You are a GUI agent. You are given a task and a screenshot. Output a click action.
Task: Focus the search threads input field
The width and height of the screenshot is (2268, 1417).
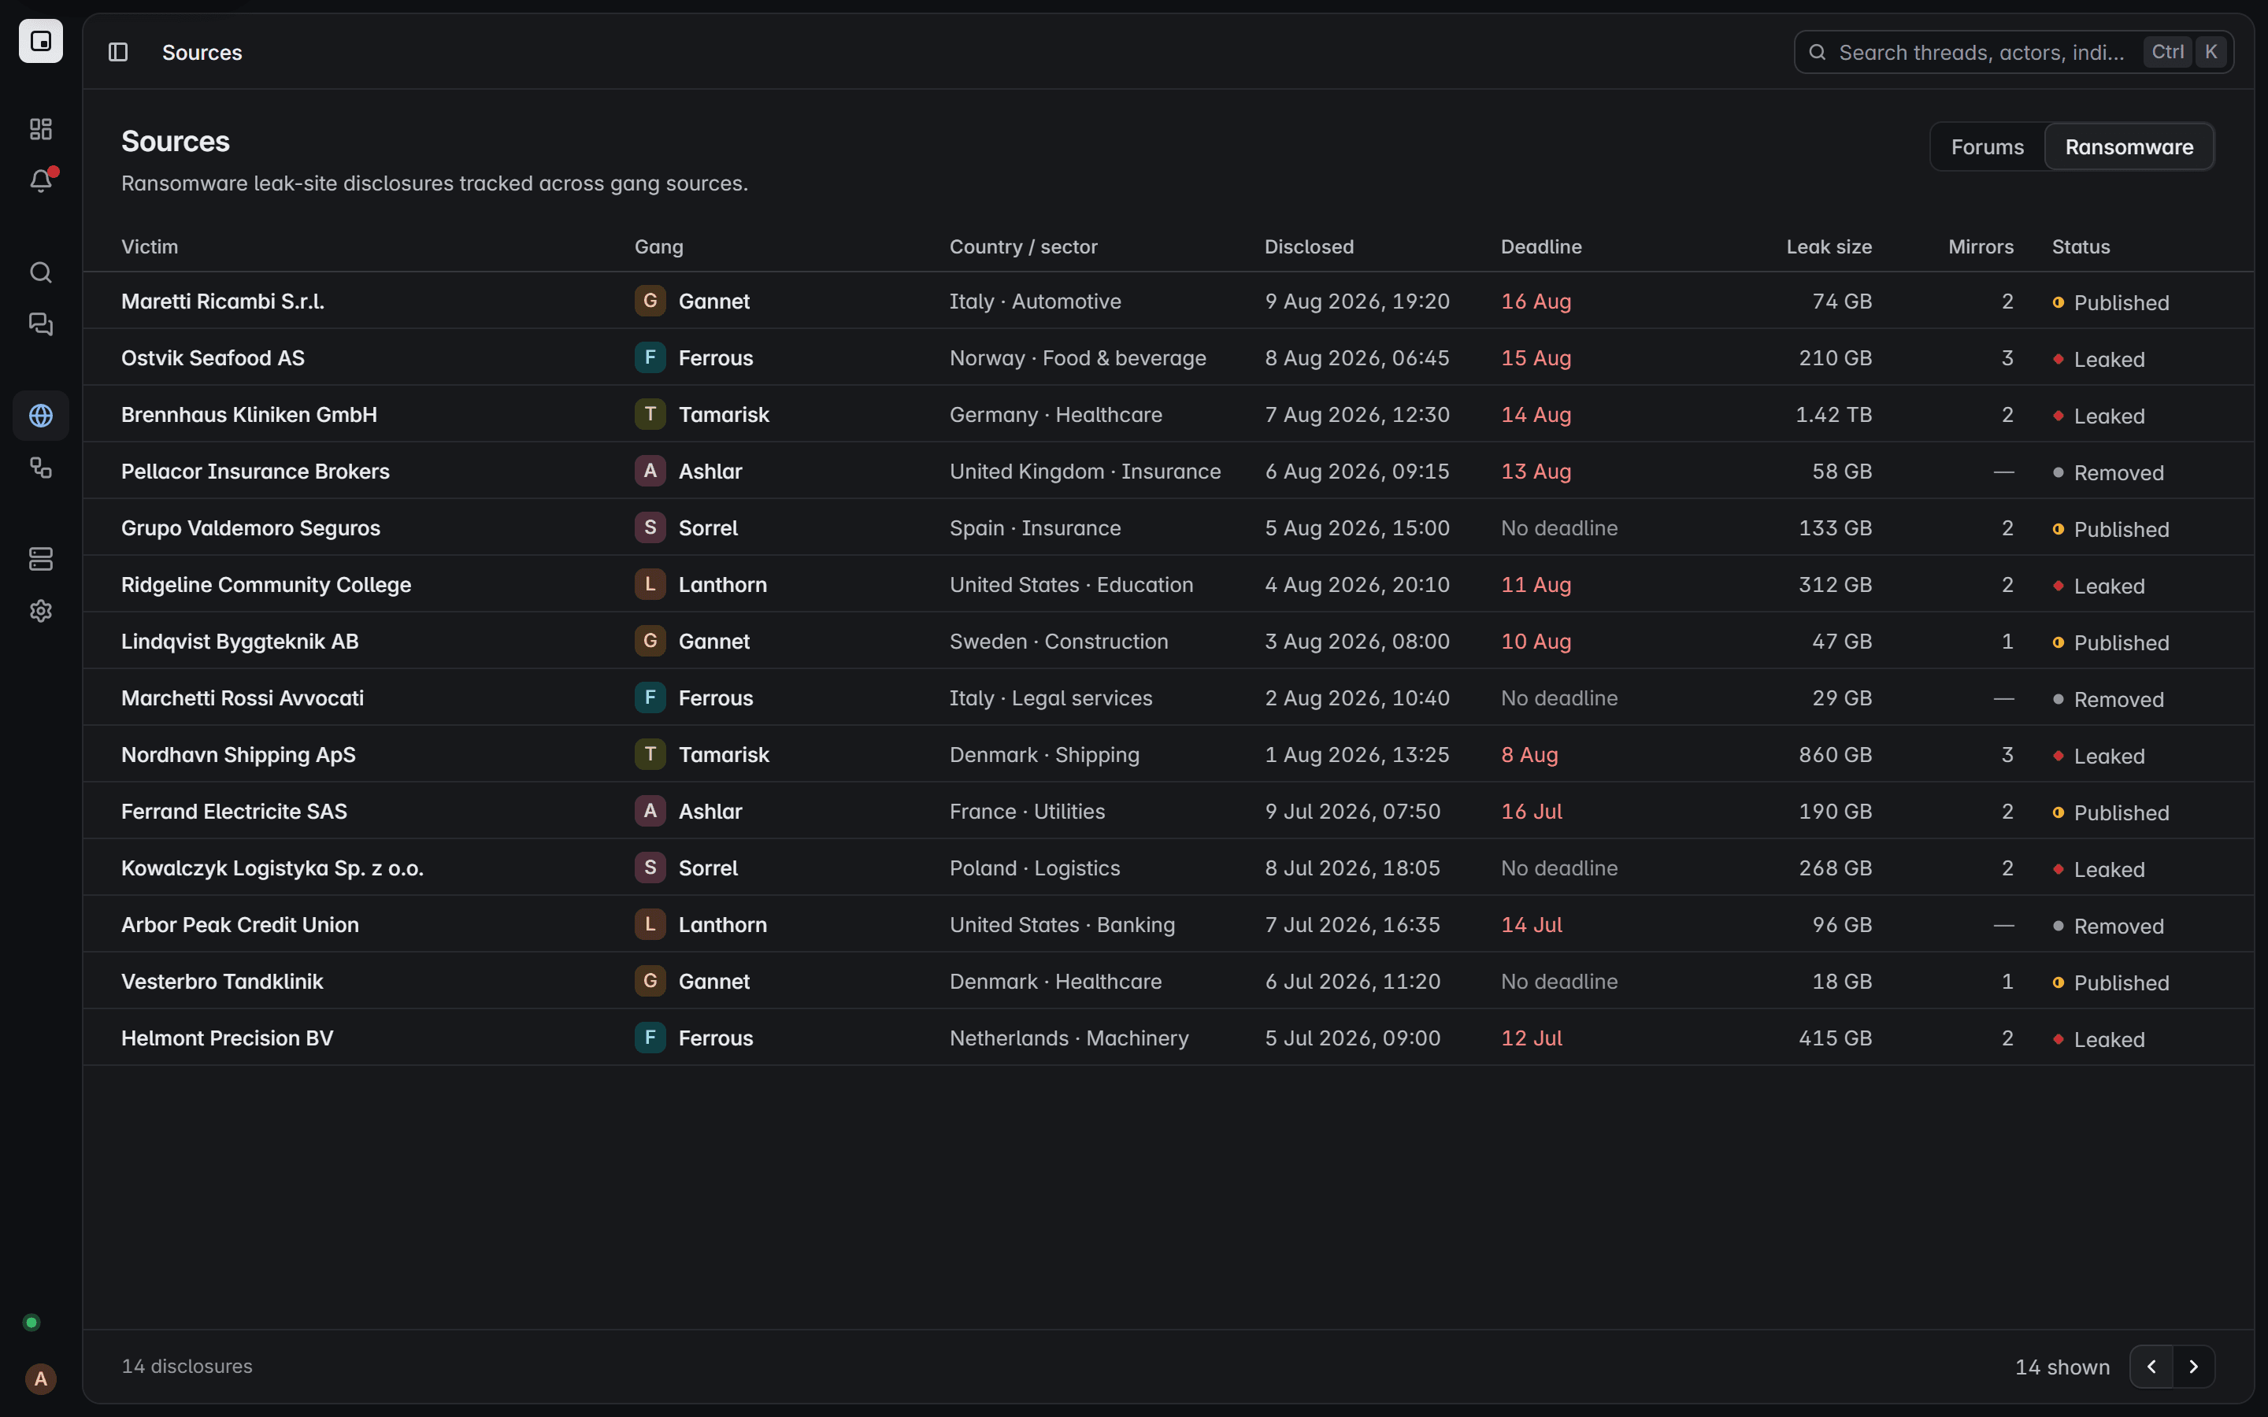point(2013,53)
